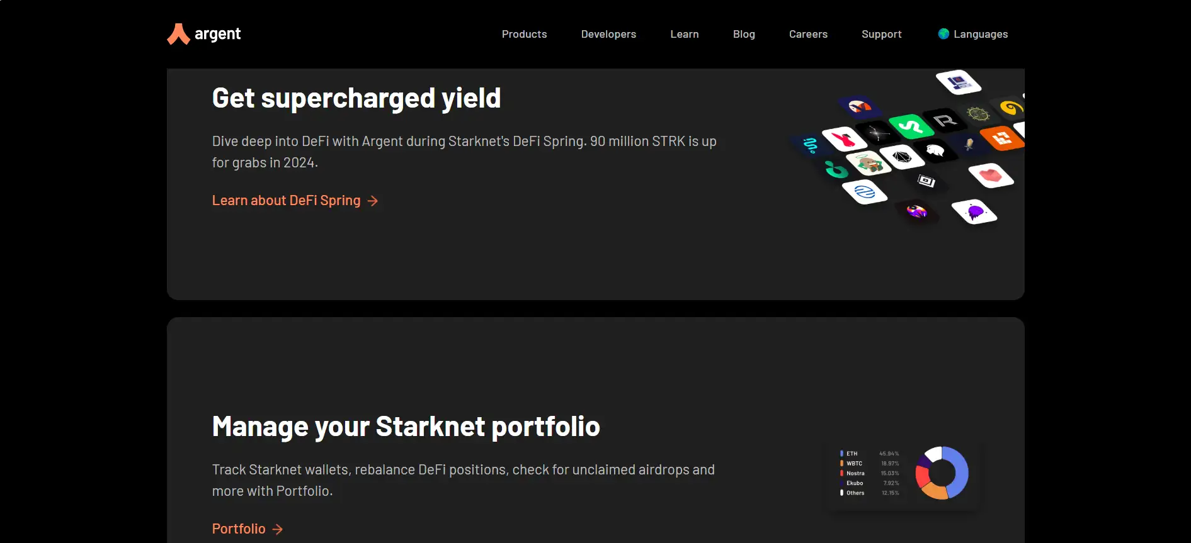Click the arrow next to Learn about DeFi Spring
The height and width of the screenshot is (543, 1191).
[373, 201]
